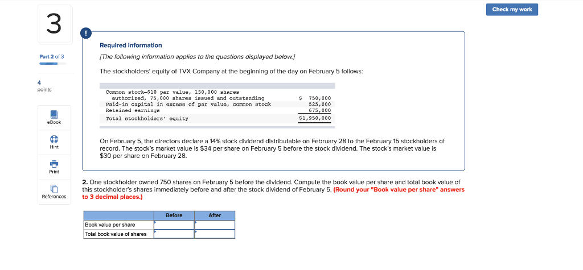Click the Required information heading
This screenshot has height=270, width=583.
pyautogui.click(x=131, y=45)
